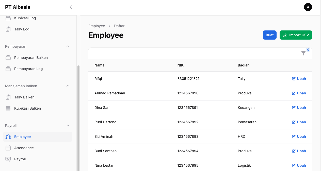Click the blue Buat button
Viewport: 321px width, 171px height.
click(269, 35)
